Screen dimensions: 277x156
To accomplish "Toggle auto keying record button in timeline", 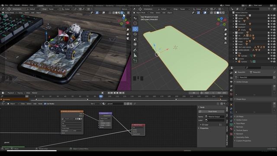I will point(102,93).
